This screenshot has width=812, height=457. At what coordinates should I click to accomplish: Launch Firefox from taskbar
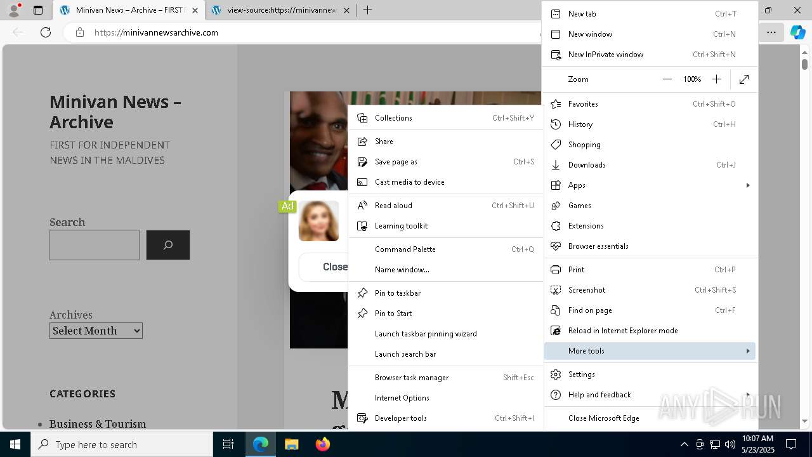click(x=323, y=444)
